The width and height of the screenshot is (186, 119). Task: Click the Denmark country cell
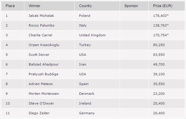[x=86, y=94]
